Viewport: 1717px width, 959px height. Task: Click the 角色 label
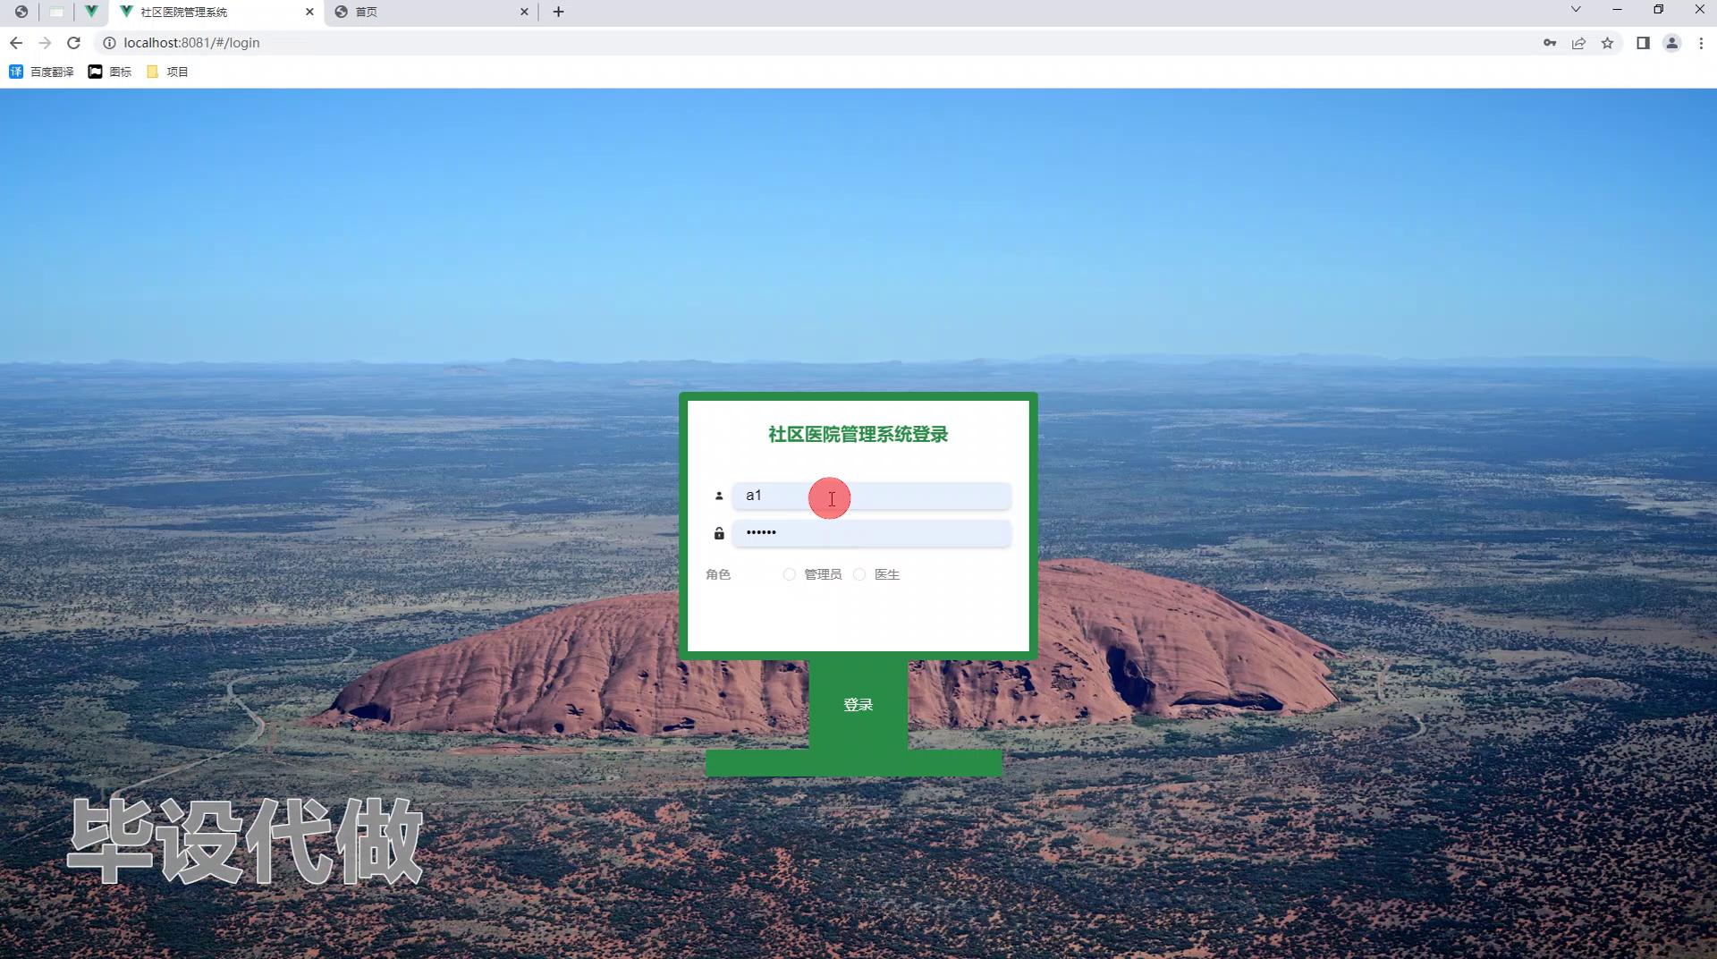pos(718,574)
